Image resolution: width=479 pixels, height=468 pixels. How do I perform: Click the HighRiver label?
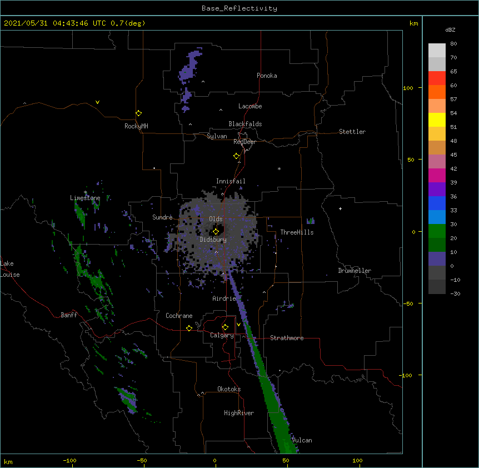239,413
